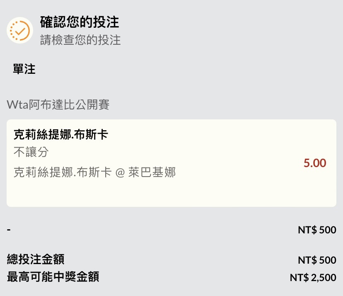Click the white circle behind the checkmark

point(20,30)
